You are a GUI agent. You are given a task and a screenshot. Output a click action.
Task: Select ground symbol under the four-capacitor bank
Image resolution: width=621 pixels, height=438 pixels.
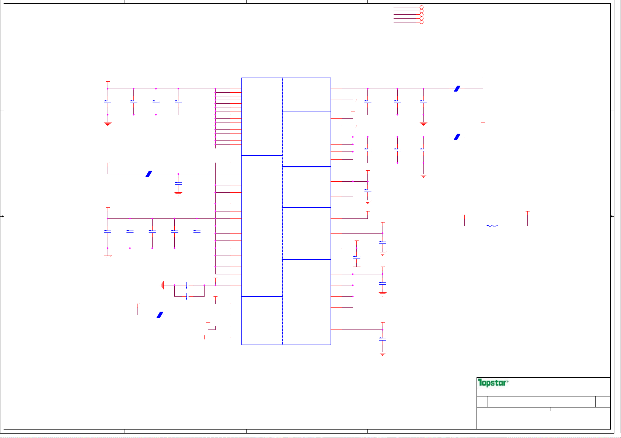pos(108,124)
